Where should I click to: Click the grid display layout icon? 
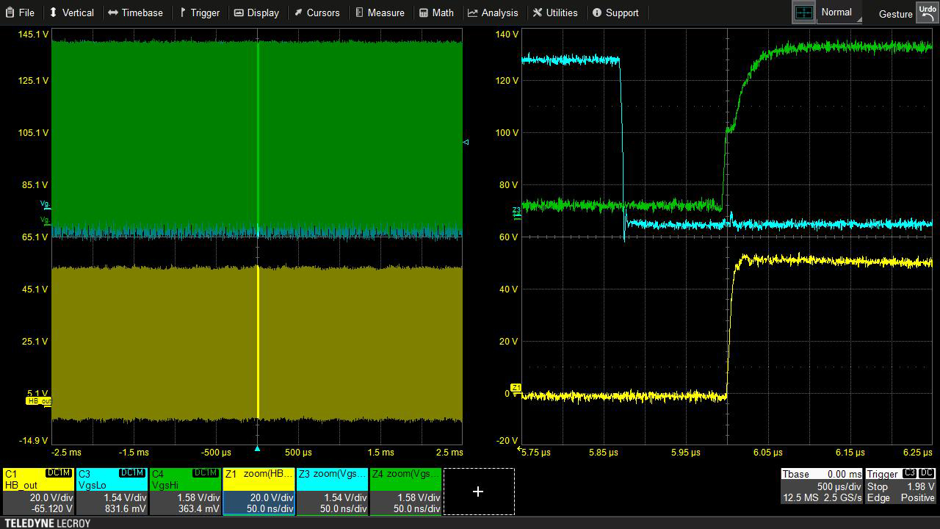(804, 12)
